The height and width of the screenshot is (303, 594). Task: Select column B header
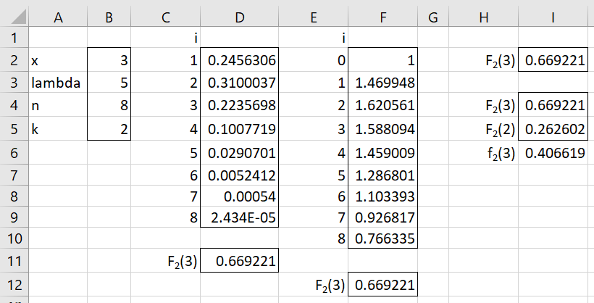109,17
